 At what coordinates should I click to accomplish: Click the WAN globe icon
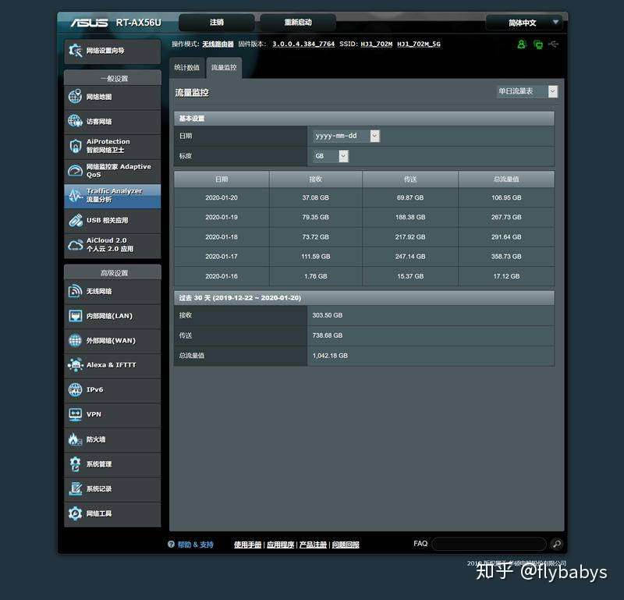pyautogui.click(x=75, y=340)
